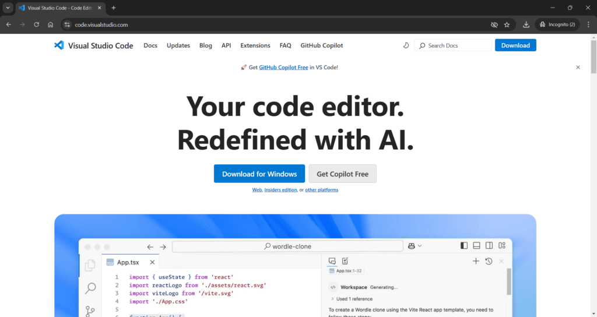The width and height of the screenshot is (597, 317).
Task: Go to the Blog page
Action: click(x=206, y=45)
